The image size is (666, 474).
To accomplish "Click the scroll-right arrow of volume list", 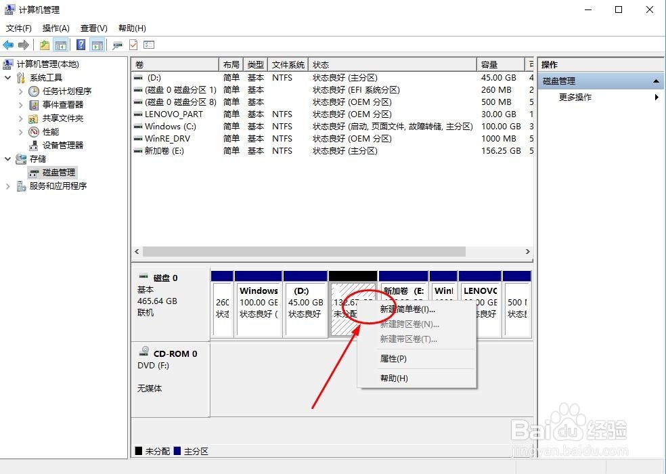I will [527, 252].
